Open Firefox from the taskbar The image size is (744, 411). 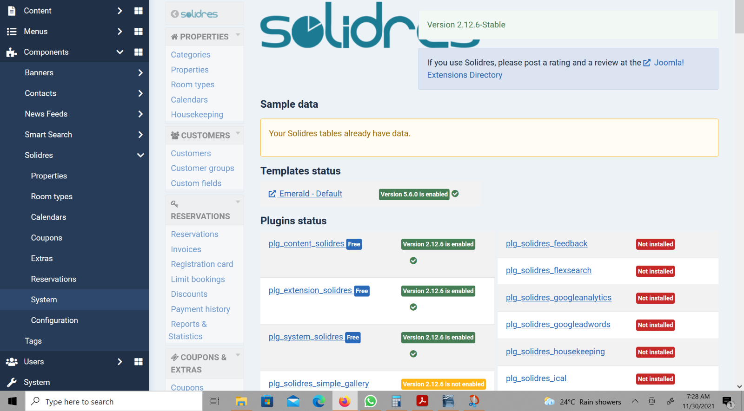[x=344, y=401]
